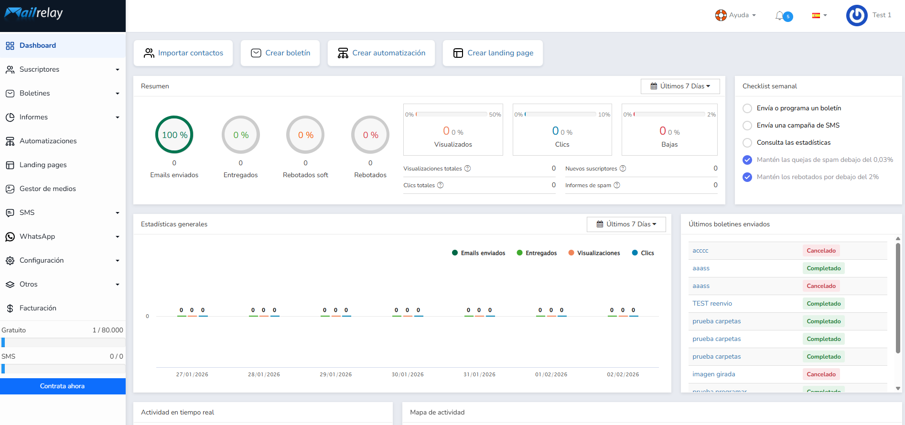Expand the Boletines submenu arrow
Image resolution: width=905 pixels, height=425 pixels.
118,94
